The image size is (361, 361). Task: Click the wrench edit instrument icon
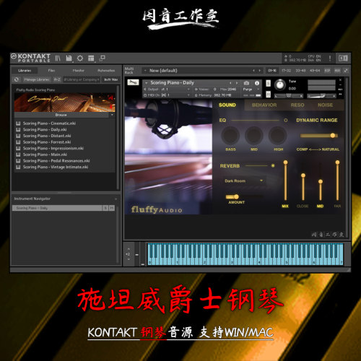coord(133,82)
